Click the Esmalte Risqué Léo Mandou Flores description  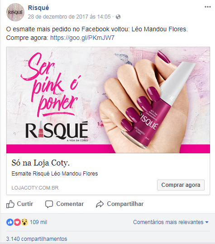pyautogui.click(x=55, y=174)
